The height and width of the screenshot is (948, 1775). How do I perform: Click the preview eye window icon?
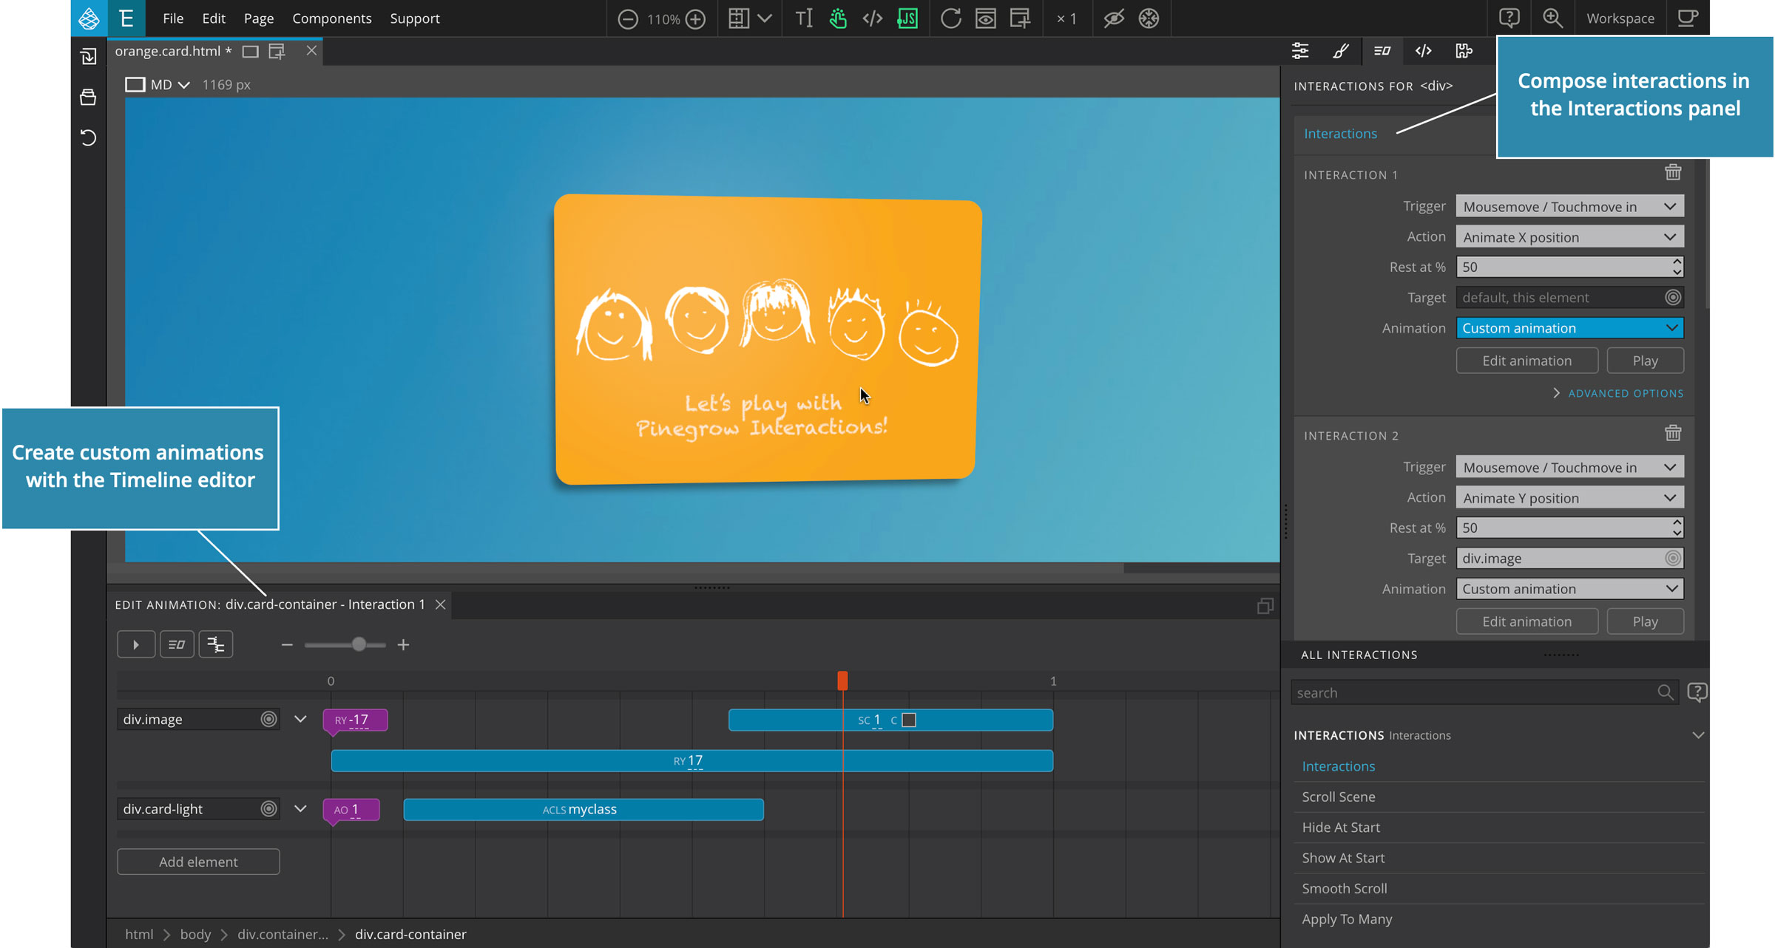[x=985, y=18]
